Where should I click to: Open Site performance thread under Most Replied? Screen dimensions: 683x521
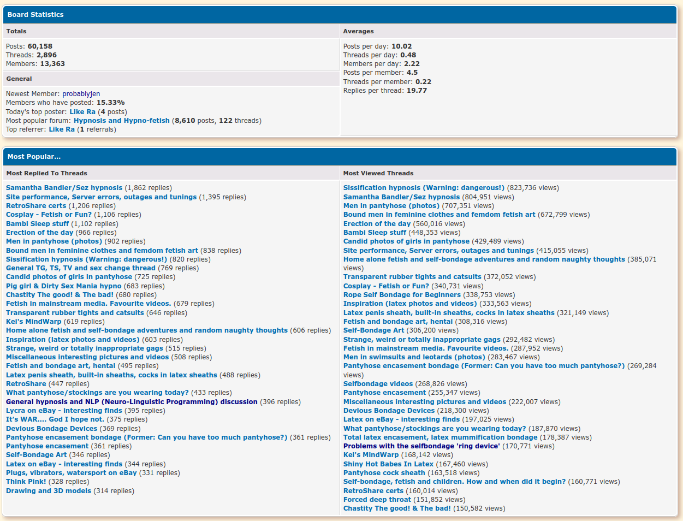pyautogui.click(x=101, y=197)
